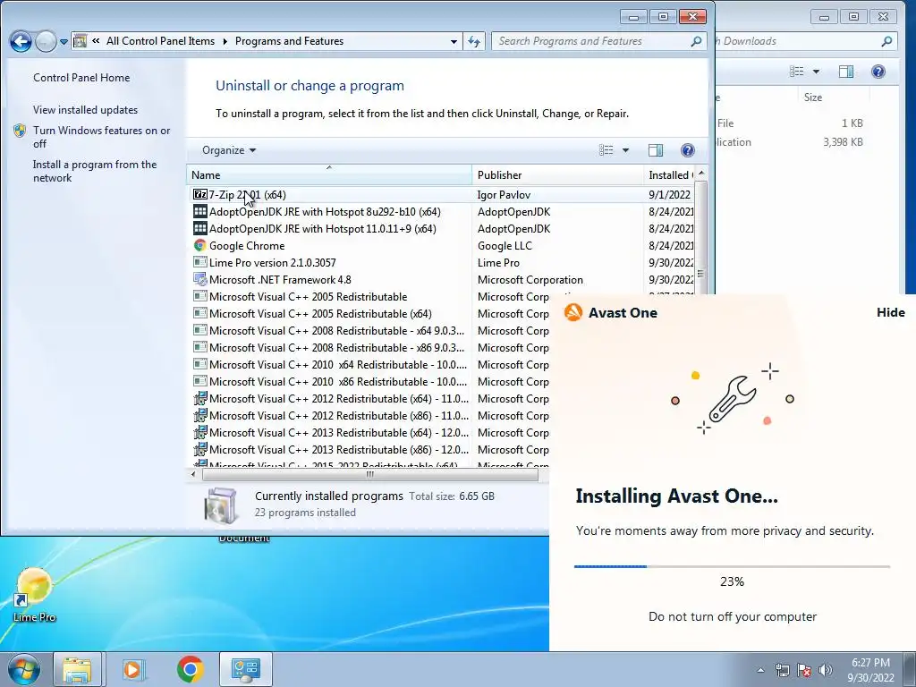Open Help in Programs and Features
Viewport: 916px width, 687px height.
click(x=688, y=150)
